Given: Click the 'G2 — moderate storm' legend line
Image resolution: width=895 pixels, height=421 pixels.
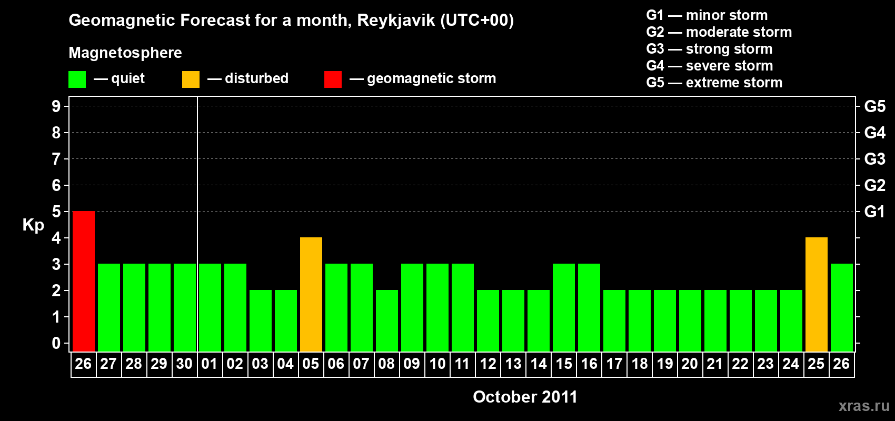Looking at the screenshot, I should (x=719, y=32).
